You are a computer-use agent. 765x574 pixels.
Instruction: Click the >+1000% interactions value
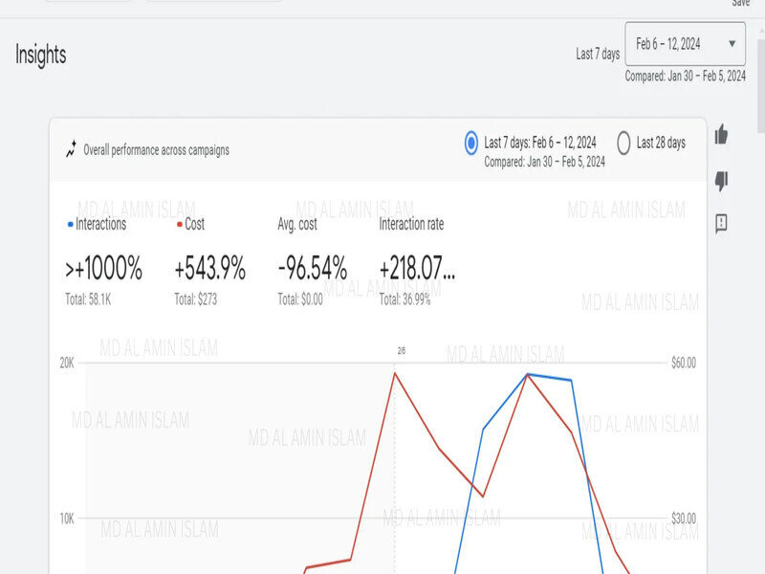tap(104, 268)
